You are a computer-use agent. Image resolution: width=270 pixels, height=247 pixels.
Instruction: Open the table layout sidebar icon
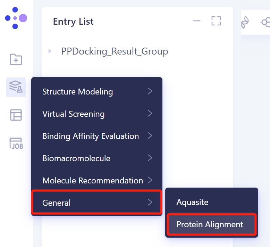point(16,115)
